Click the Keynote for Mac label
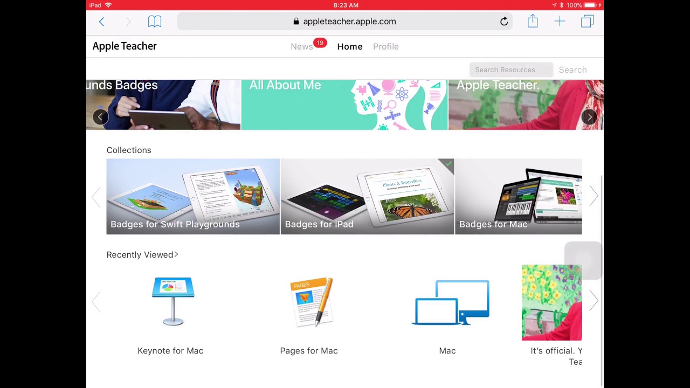This screenshot has width=690, height=388. coord(170,351)
